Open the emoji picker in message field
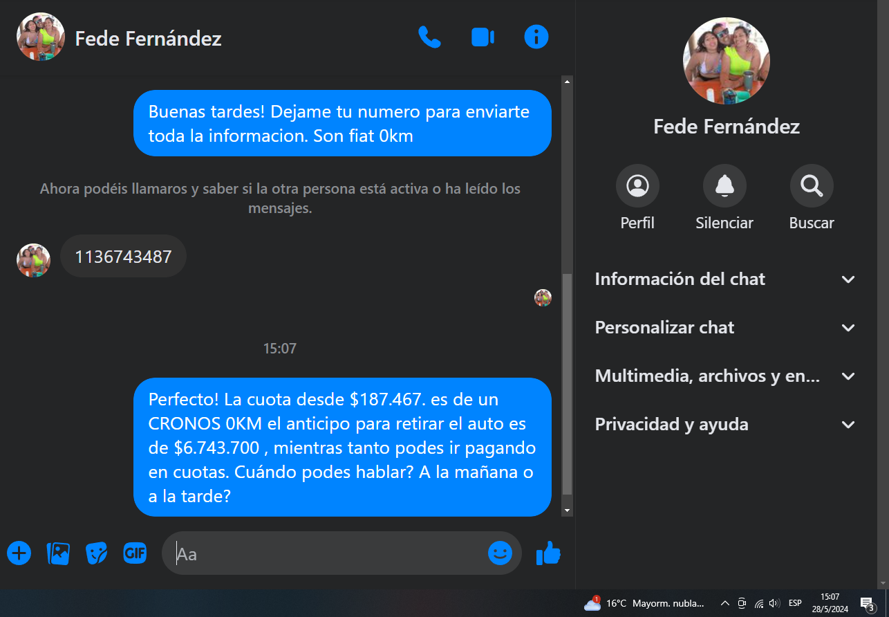The image size is (889, 617). point(500,553)
